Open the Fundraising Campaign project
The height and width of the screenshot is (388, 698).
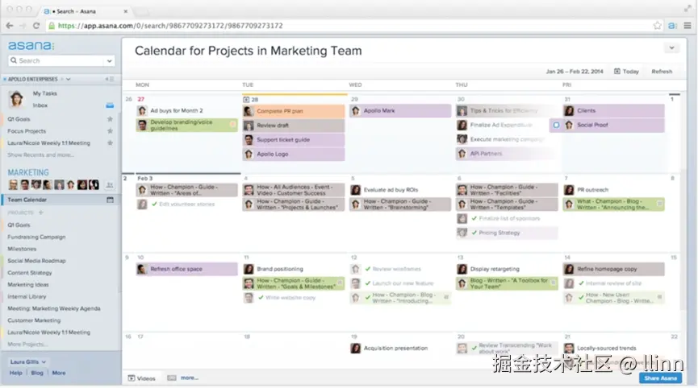click(36, 237)
